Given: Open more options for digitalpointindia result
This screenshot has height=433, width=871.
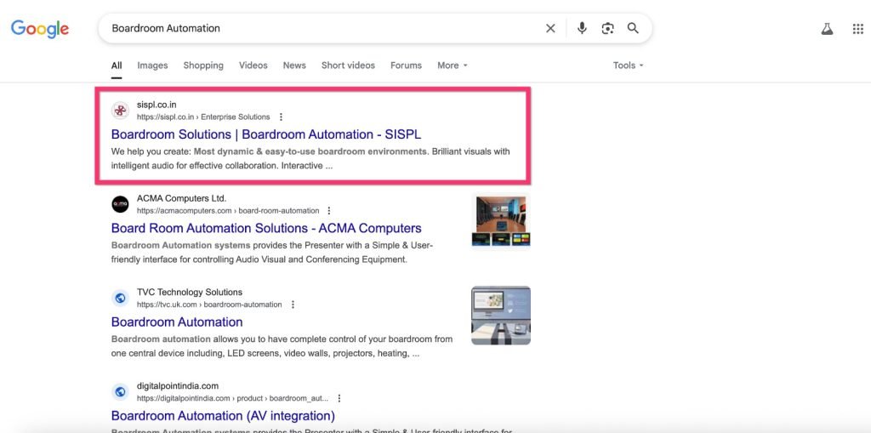Looking at the screenshot, I should point(339,398).
